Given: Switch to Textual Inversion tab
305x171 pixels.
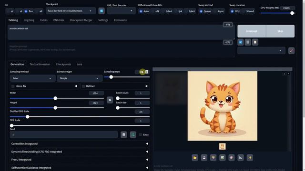Looking at the screenshot, I should [40, 65].
